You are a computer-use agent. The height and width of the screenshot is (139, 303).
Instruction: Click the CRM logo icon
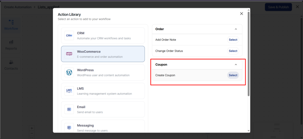69,35
